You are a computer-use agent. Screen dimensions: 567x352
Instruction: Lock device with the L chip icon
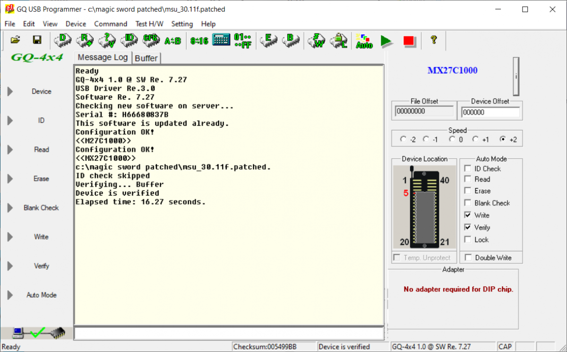(x=339, y=41)
